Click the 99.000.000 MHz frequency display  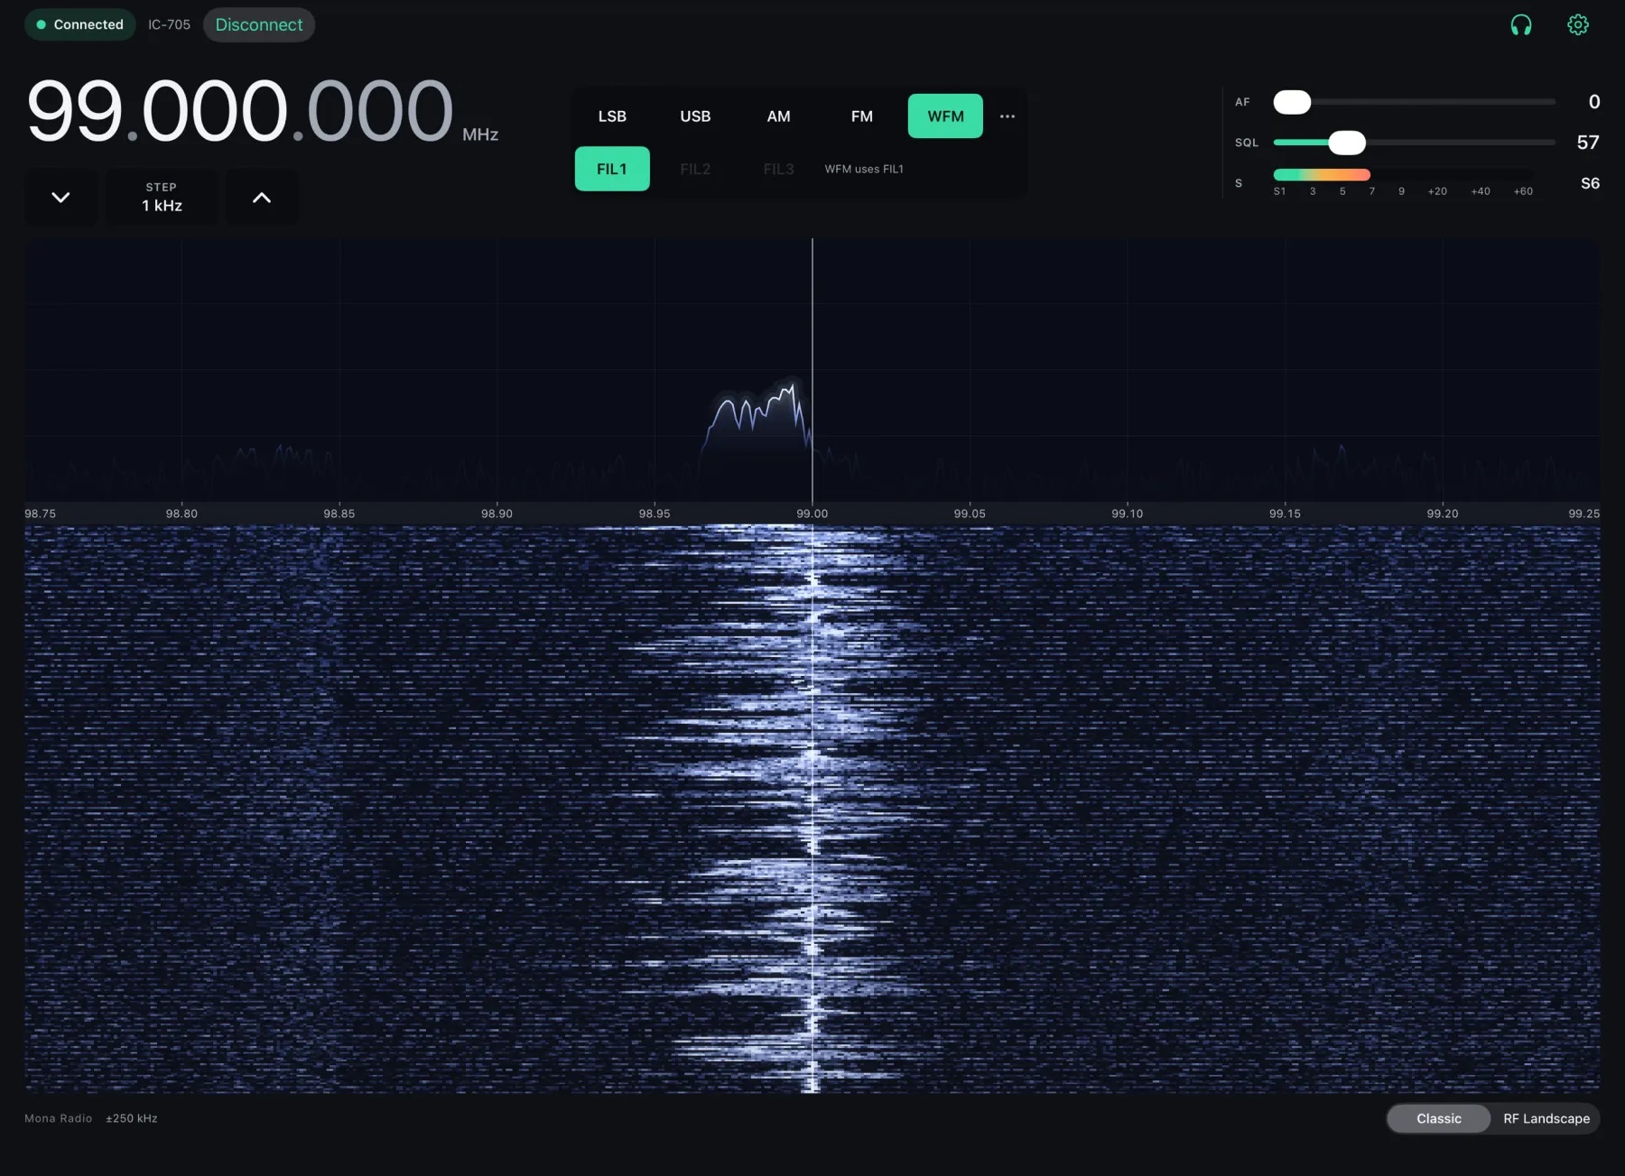coord(263,112)
